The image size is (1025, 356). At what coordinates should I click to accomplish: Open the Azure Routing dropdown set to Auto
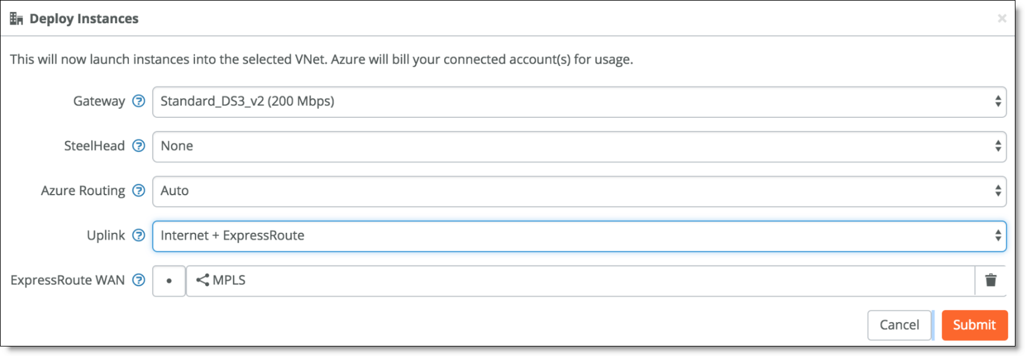tap(579, 191)
